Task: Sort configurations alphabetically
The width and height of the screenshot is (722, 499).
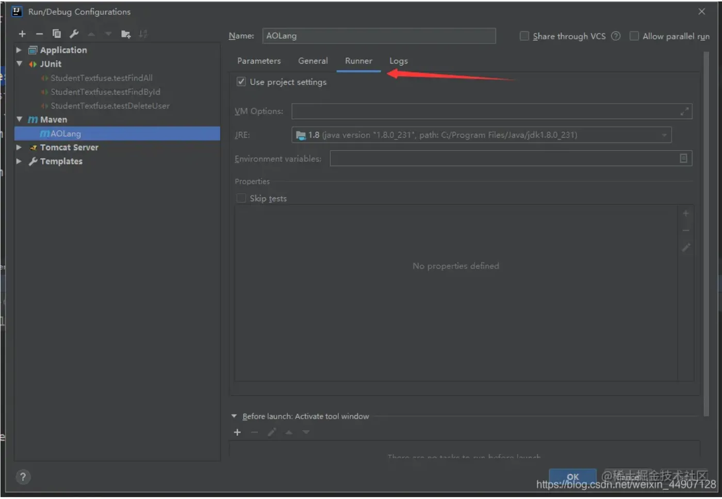Action: tap(143, 34)
